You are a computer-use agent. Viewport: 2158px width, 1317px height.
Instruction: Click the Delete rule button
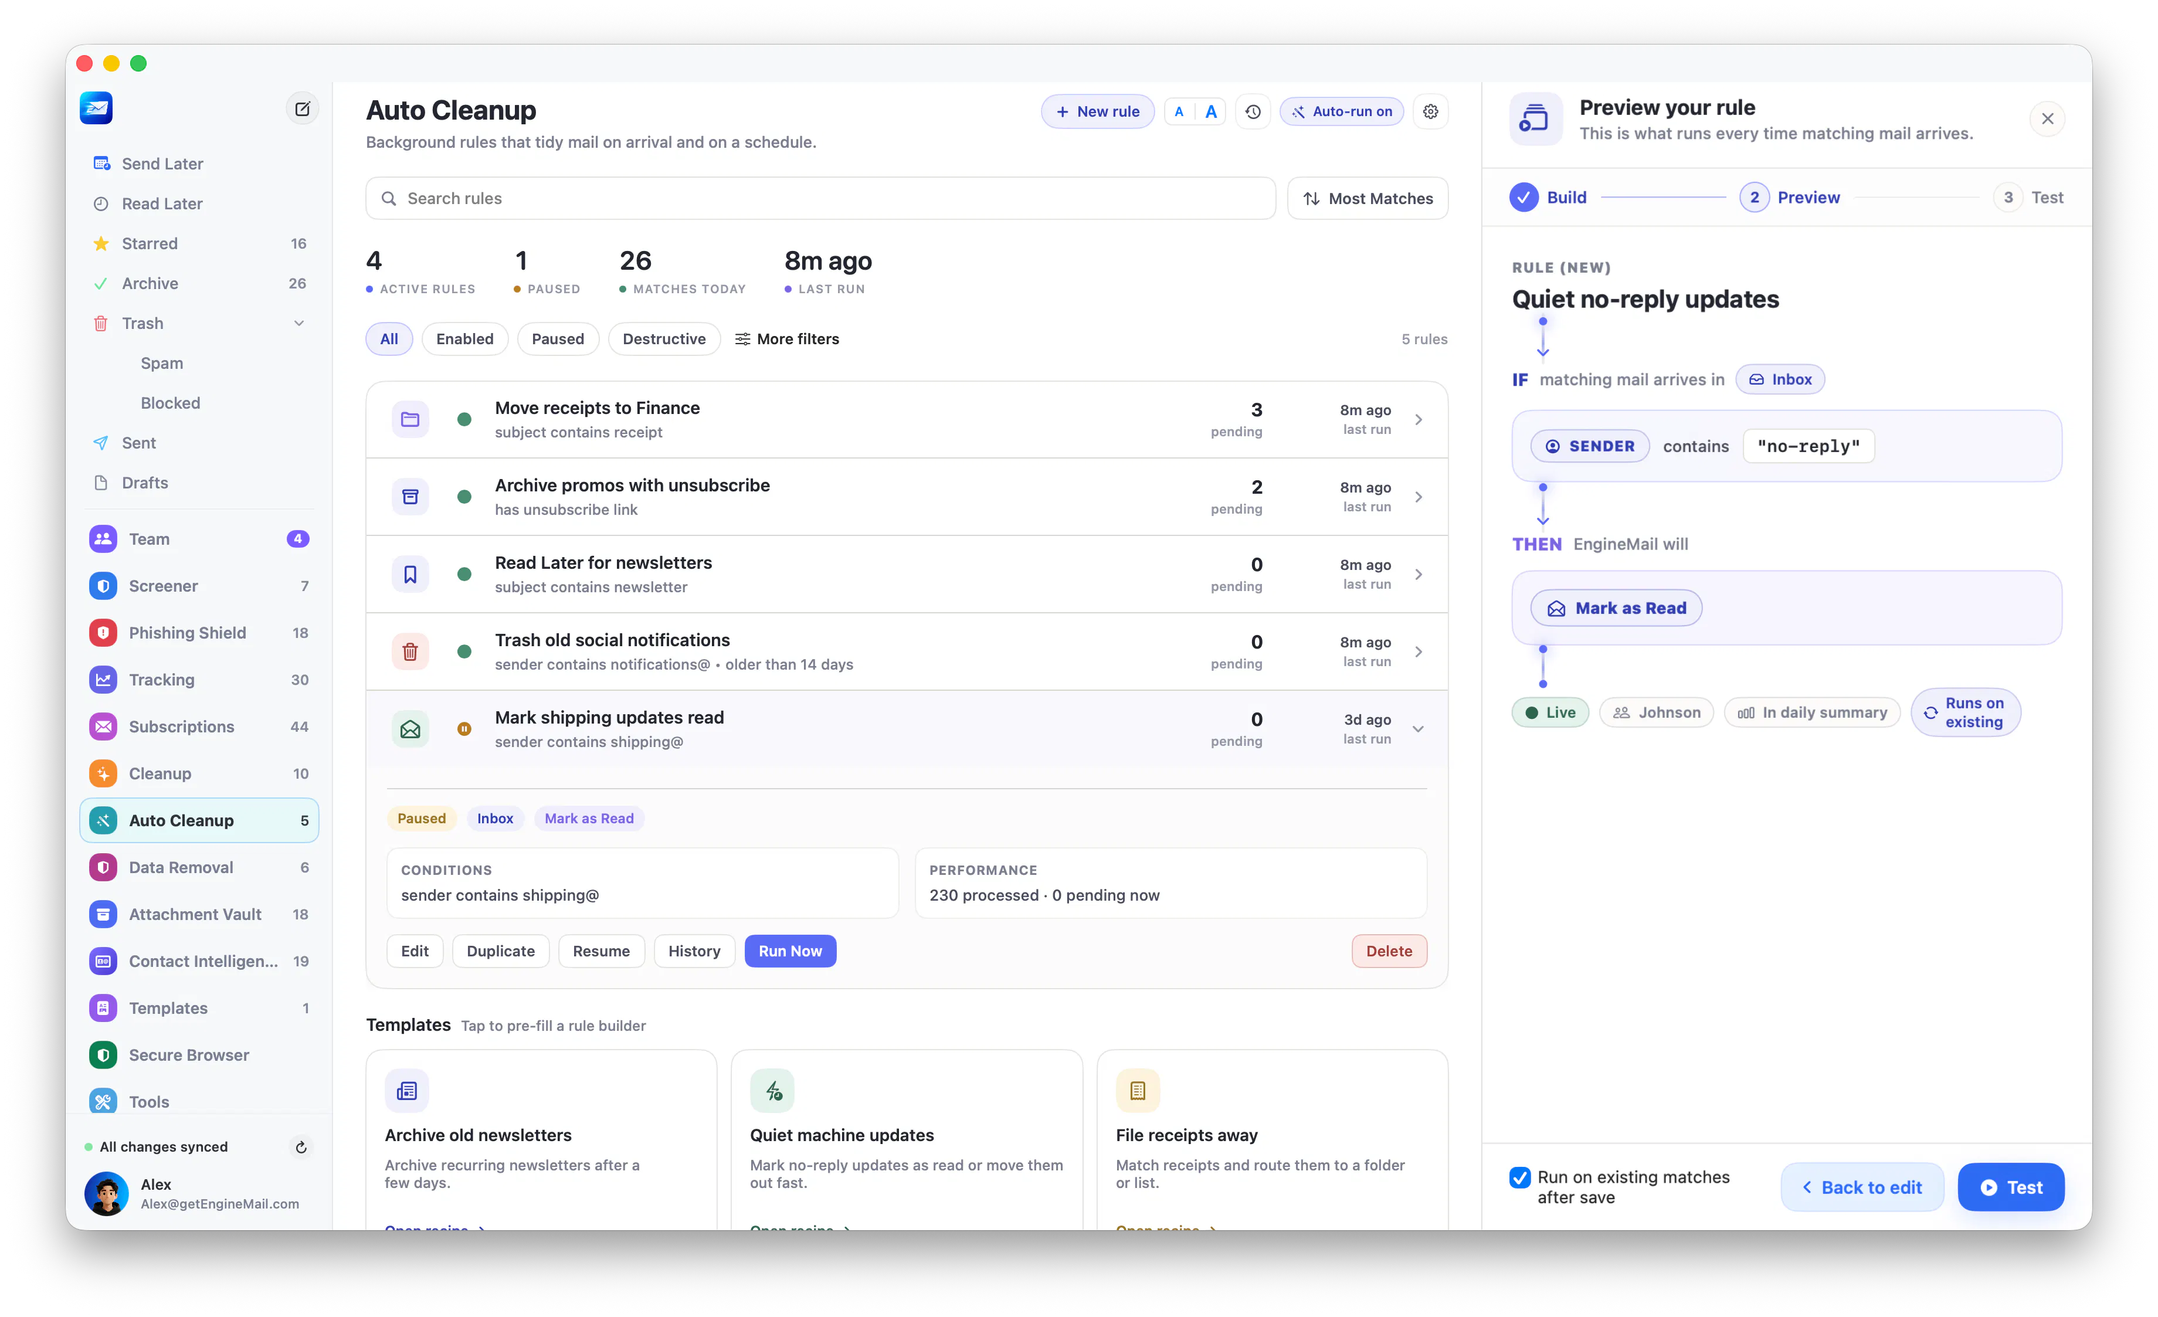pos(1389,952)
